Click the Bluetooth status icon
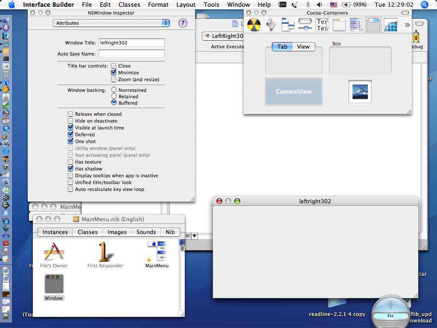437x328 pixels. click(x=308, y=5)
